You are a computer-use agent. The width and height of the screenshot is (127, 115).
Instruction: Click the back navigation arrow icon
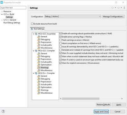[112, 8]
